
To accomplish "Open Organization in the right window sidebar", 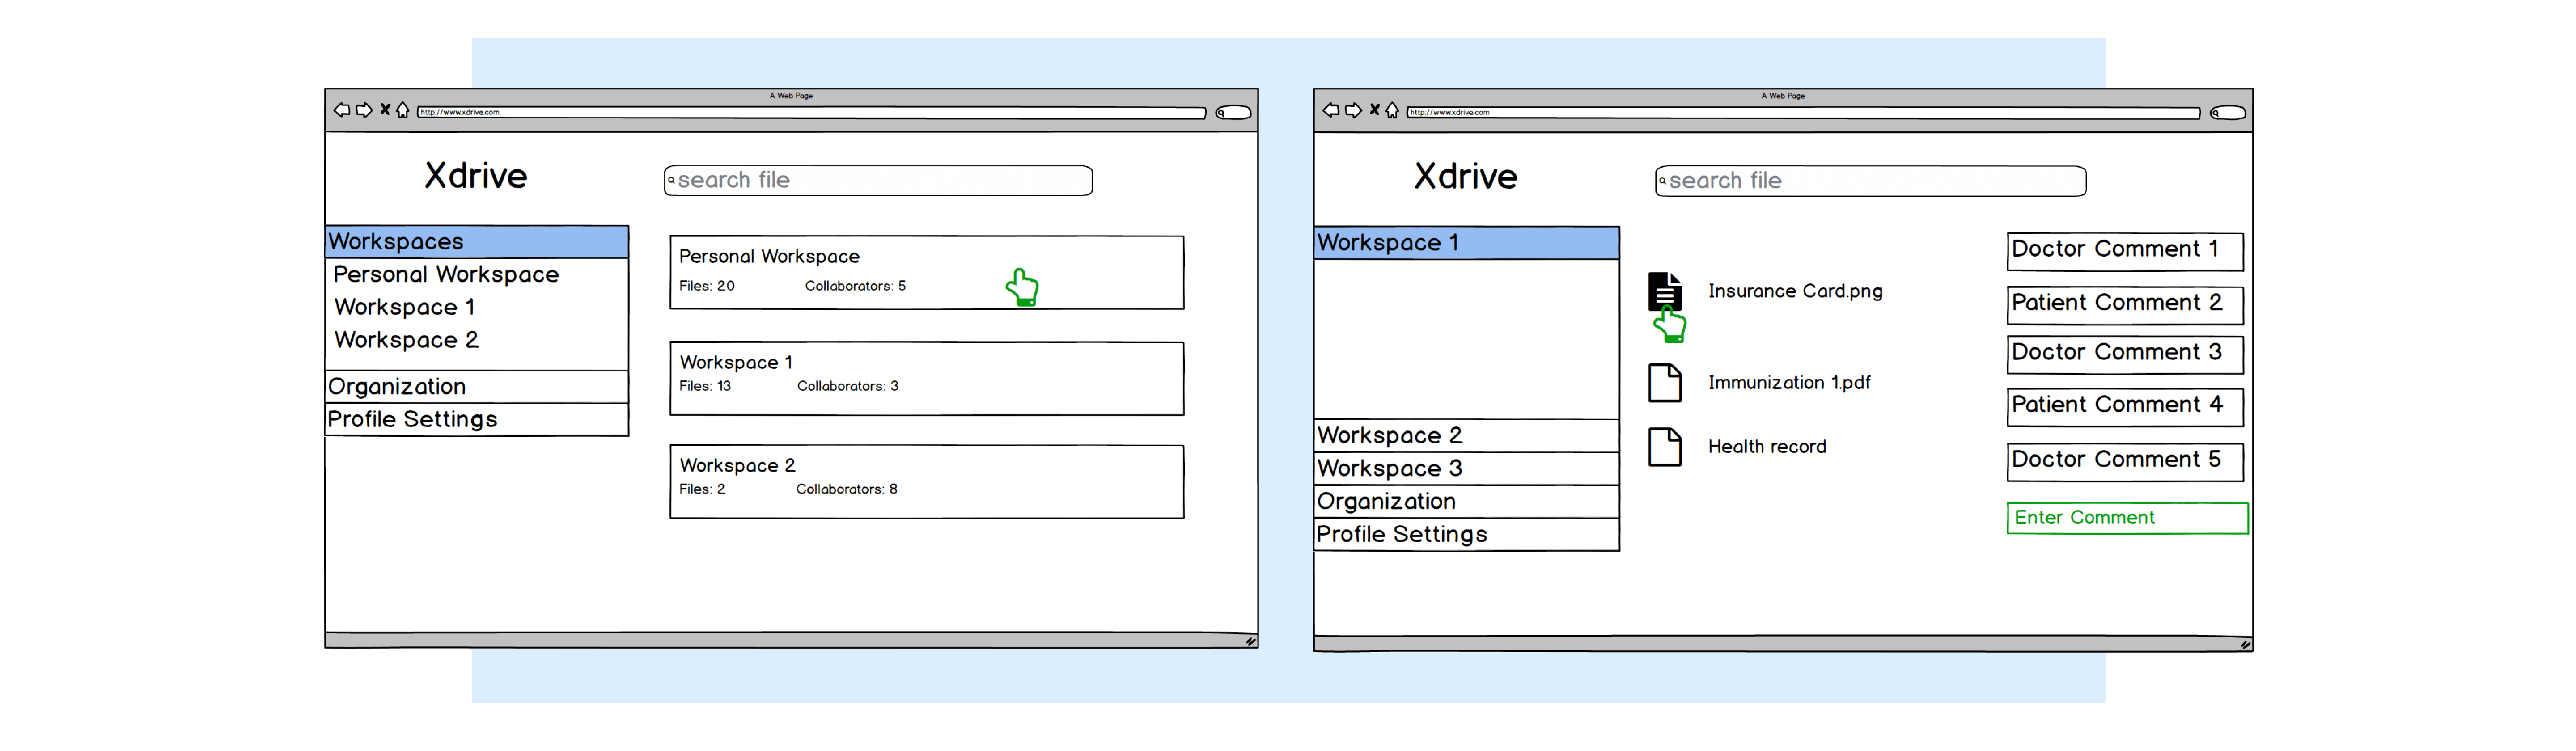I will pos(1467,502).
